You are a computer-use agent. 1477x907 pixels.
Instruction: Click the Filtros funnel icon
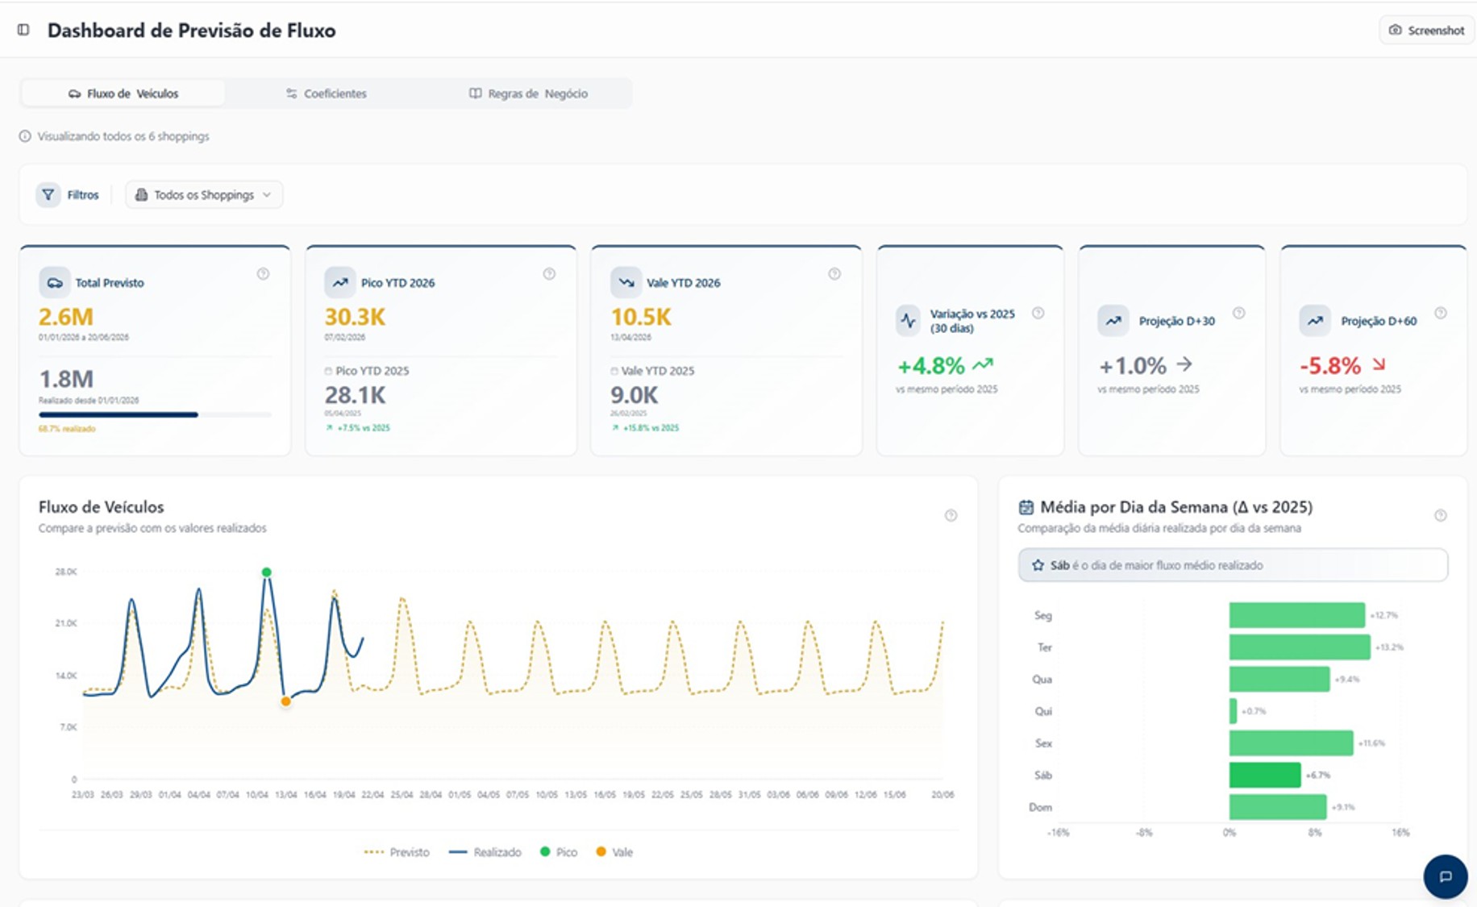click(48, 194)
